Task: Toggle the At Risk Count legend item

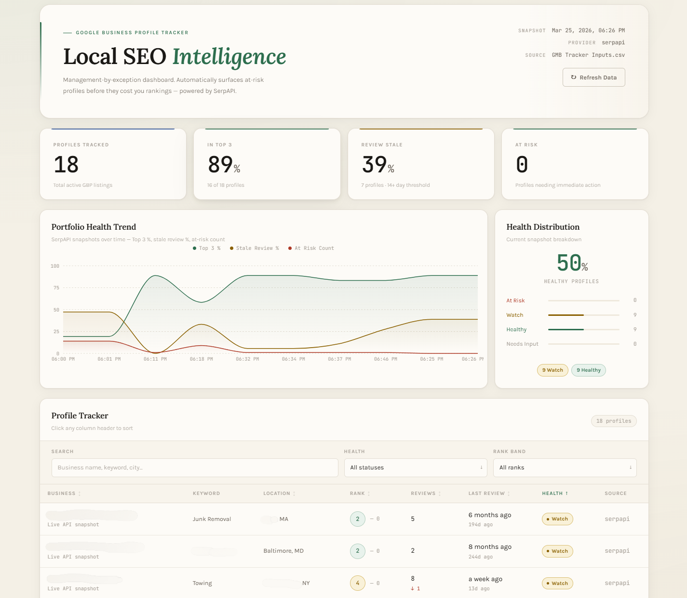Action: click(x=311, y=248)
